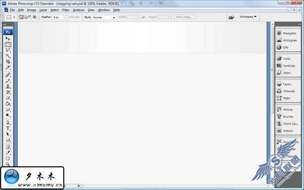
Task: Select the Move tool
Action: coord(8,39)
